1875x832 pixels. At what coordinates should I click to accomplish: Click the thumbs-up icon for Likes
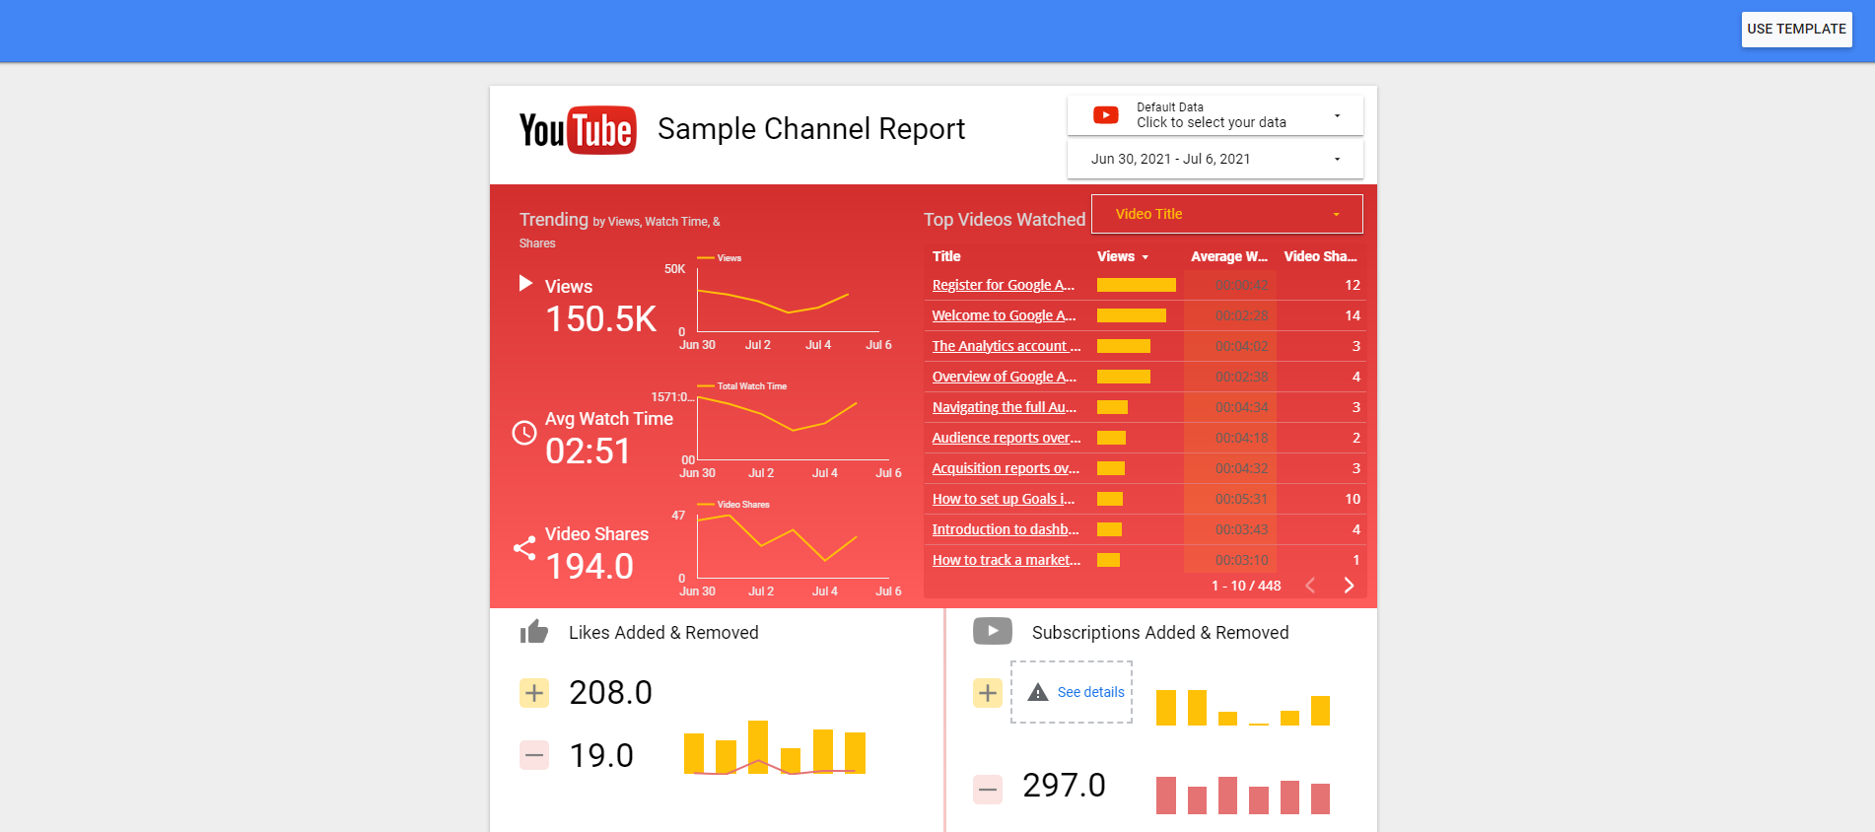tap(534, 631)
